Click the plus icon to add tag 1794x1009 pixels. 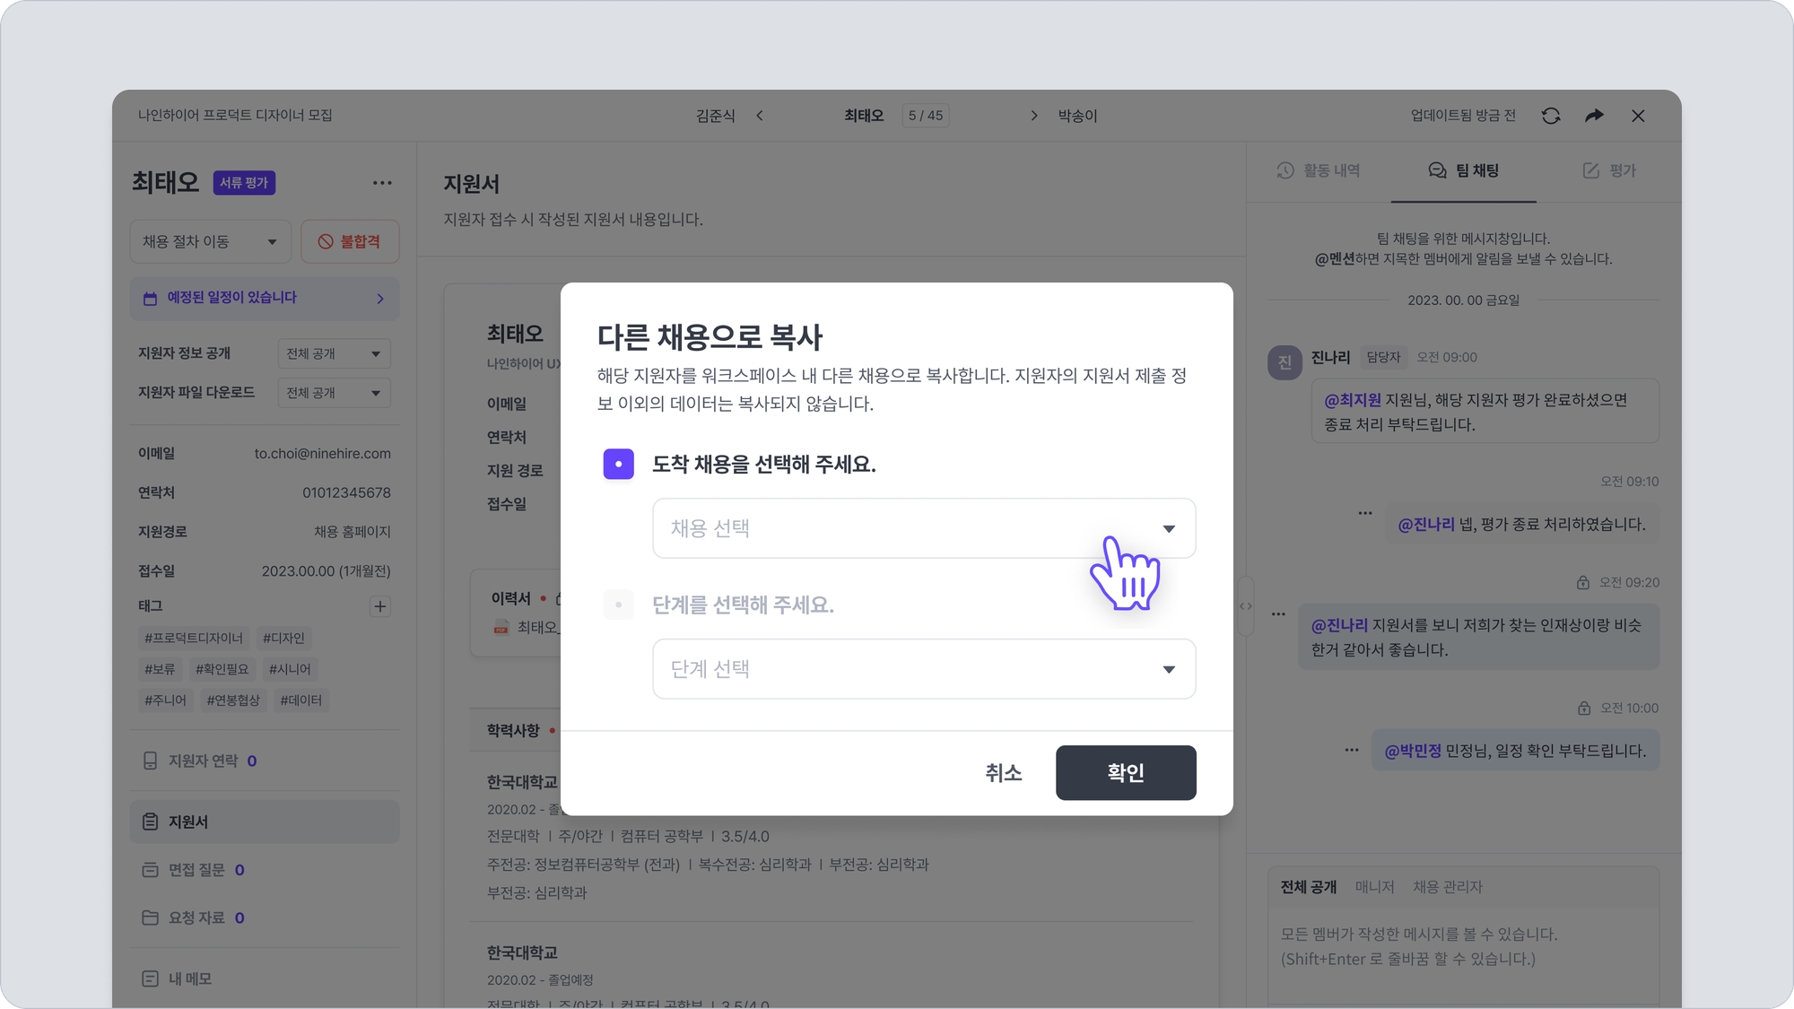click(379, 606)
